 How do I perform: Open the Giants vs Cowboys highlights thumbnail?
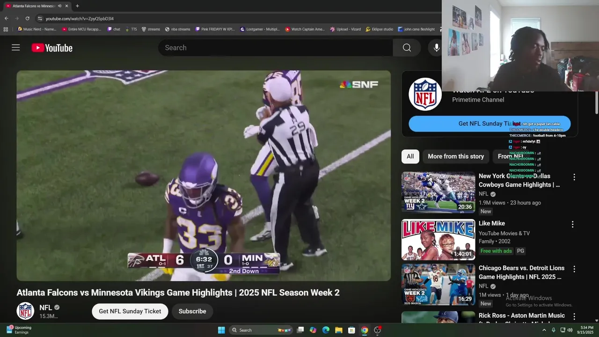coord(438,192)
